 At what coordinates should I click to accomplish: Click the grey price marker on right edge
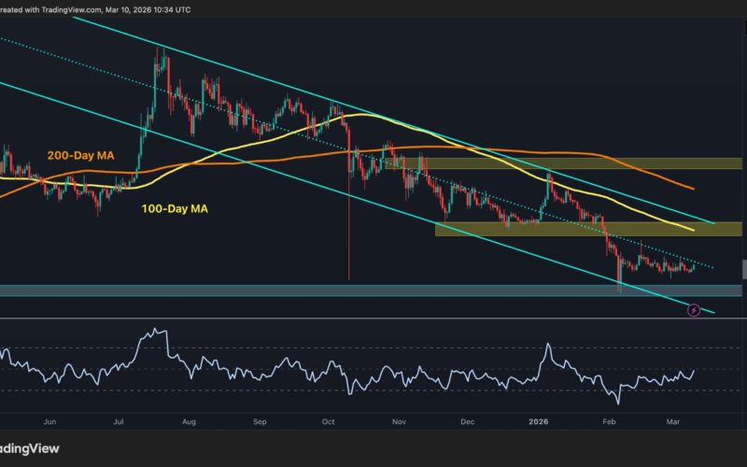[743, 269]
